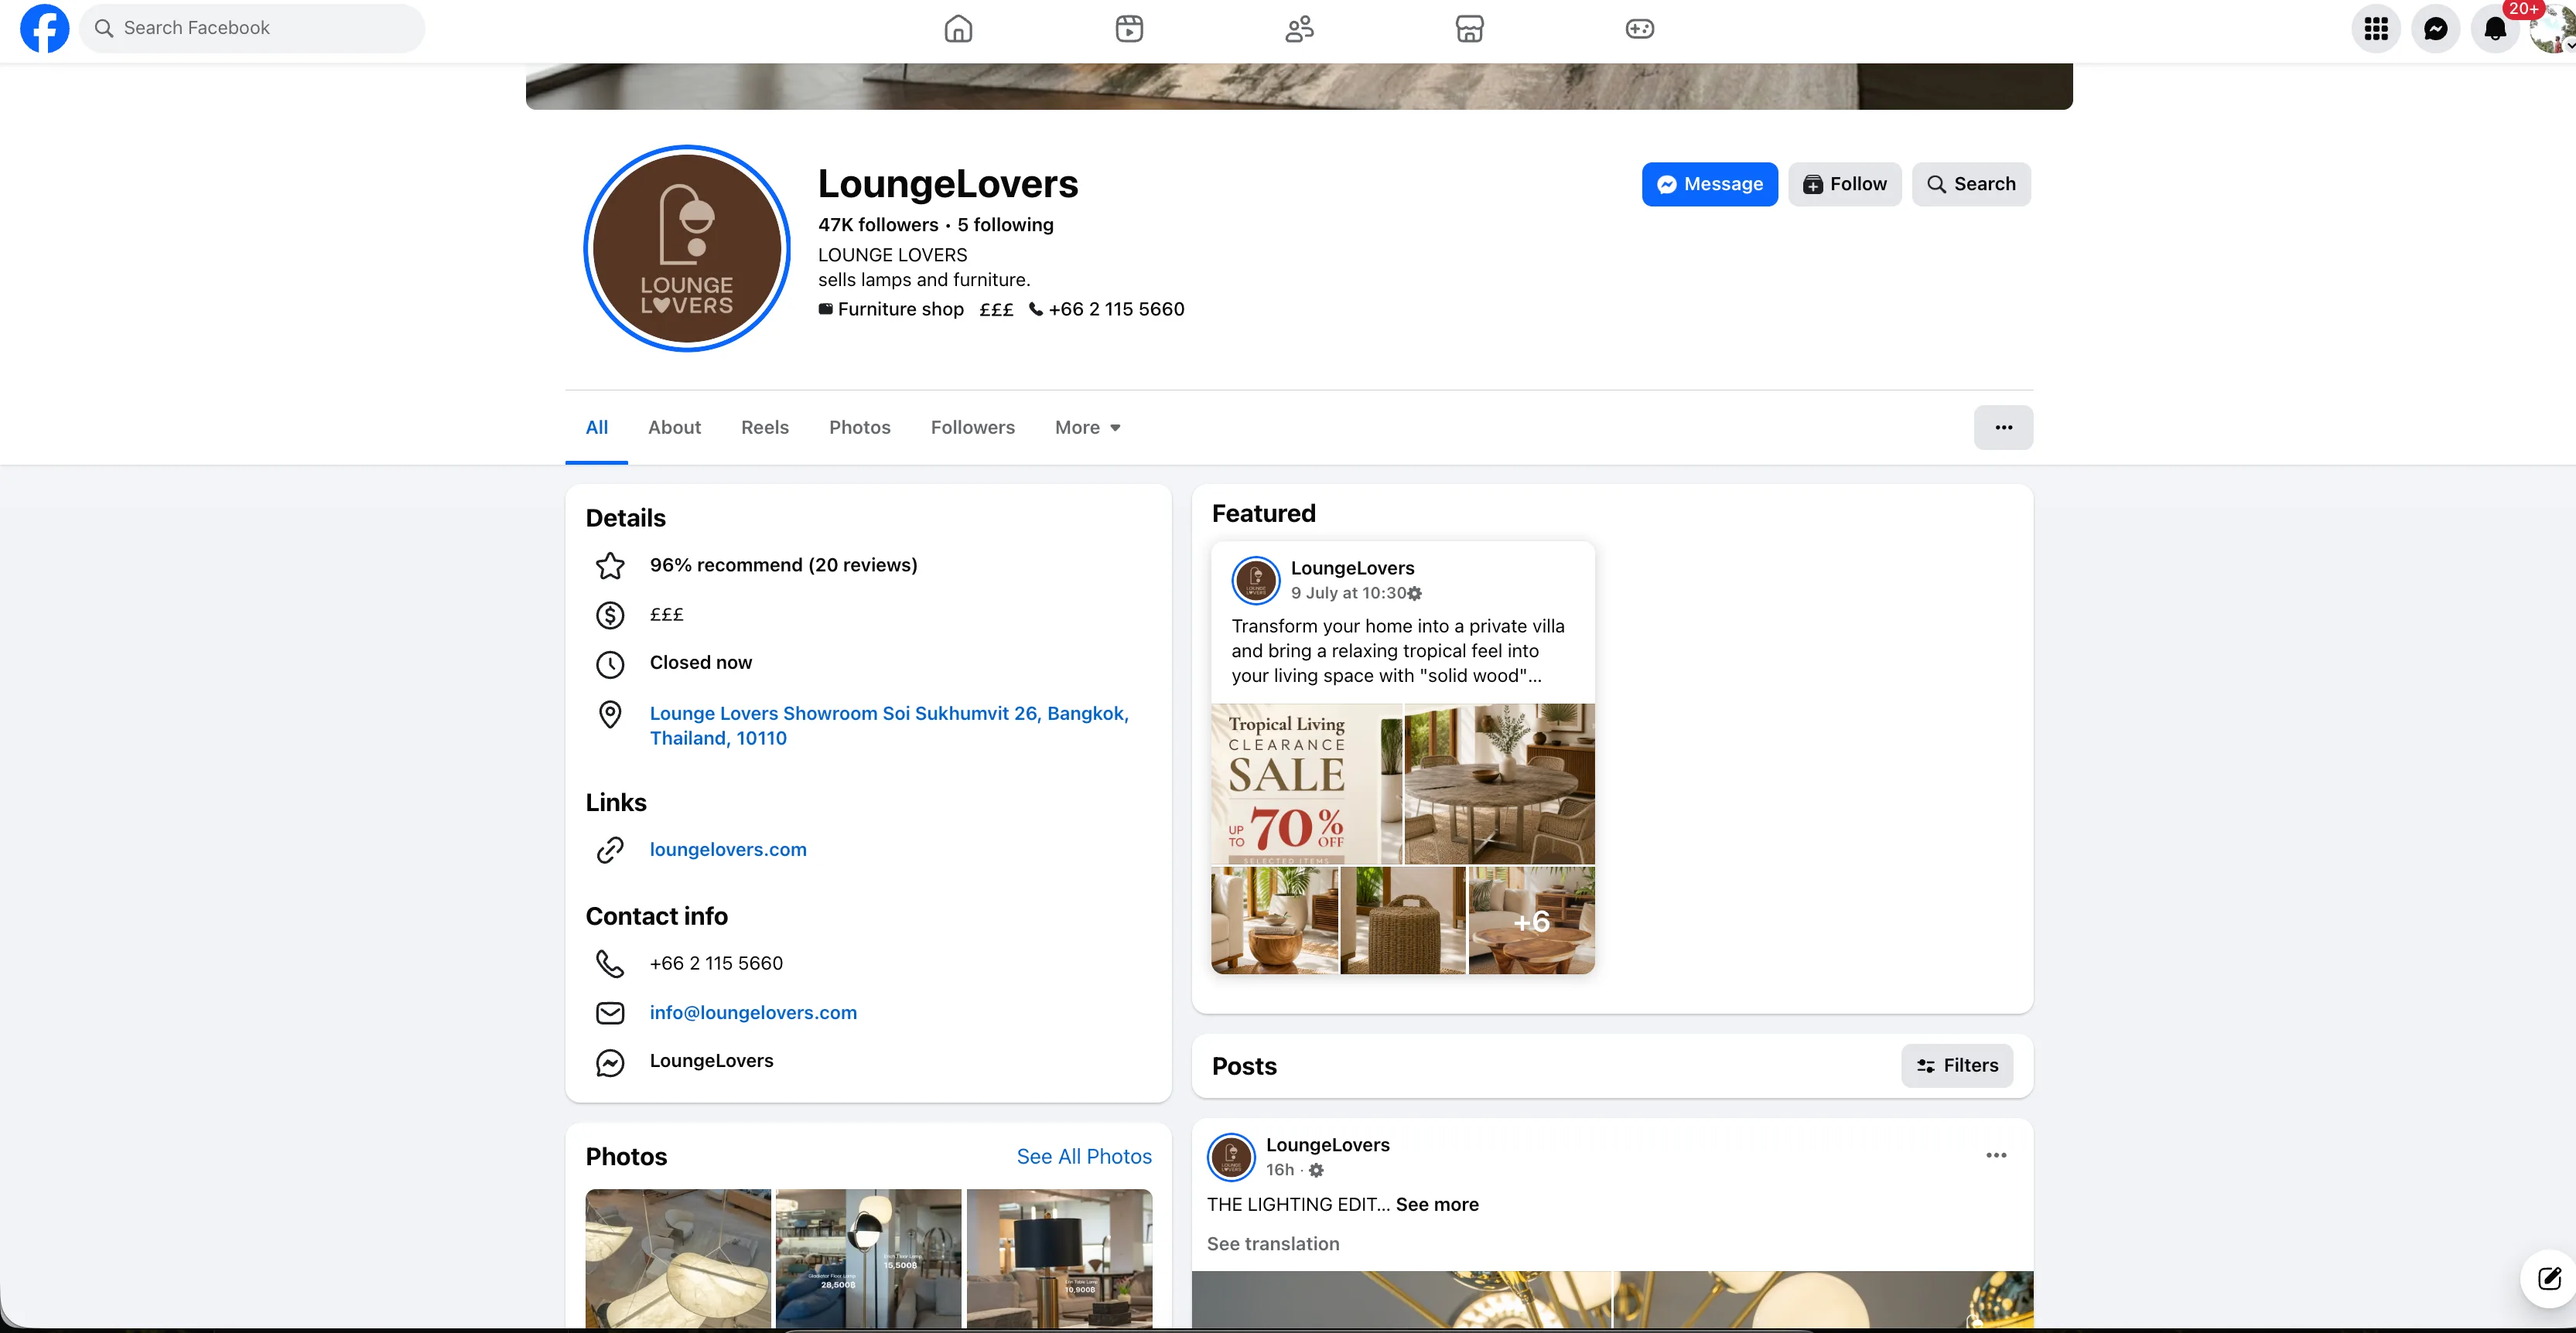2576x1333 pixels.
Task: Click the Search Facebook field
Action: click(x=252, y=28)
